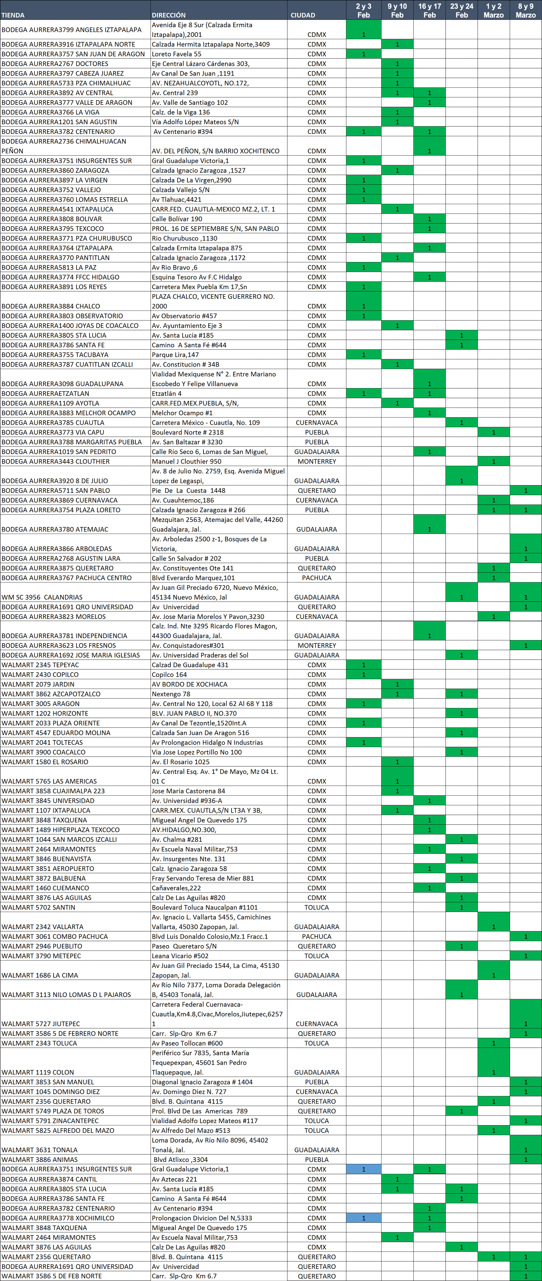Click address 'Av Canal De San Juan ,1191'
The width and height of the screenshot is (542, 1281).
coord(193,73)
